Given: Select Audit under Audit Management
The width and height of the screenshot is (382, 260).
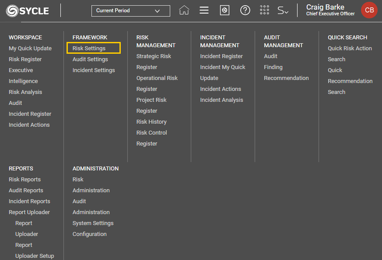Looking at the screenshot, I should [270, 56].
